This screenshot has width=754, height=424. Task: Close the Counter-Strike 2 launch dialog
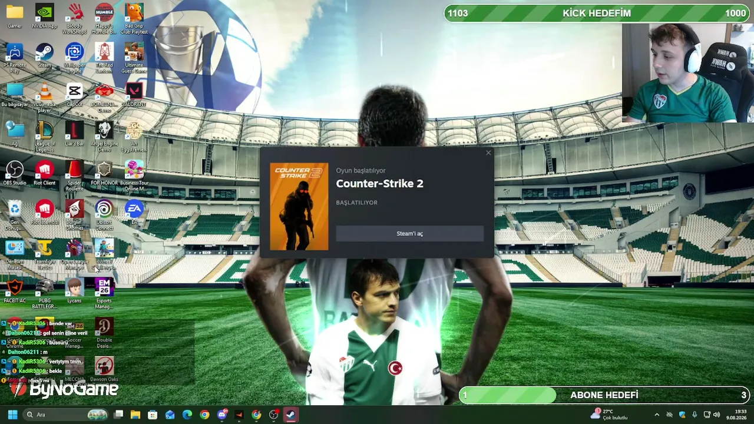[x=488, y=153]
